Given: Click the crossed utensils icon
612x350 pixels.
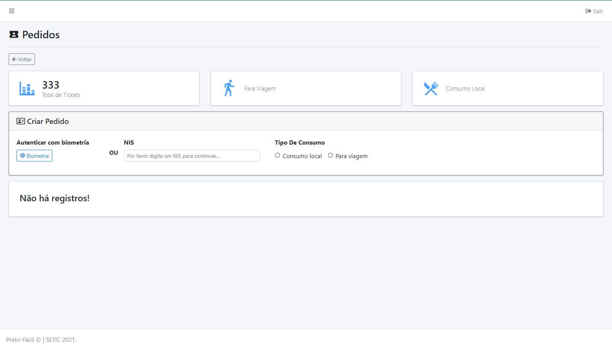Looking at the screenshot, I should click(431, 89).
